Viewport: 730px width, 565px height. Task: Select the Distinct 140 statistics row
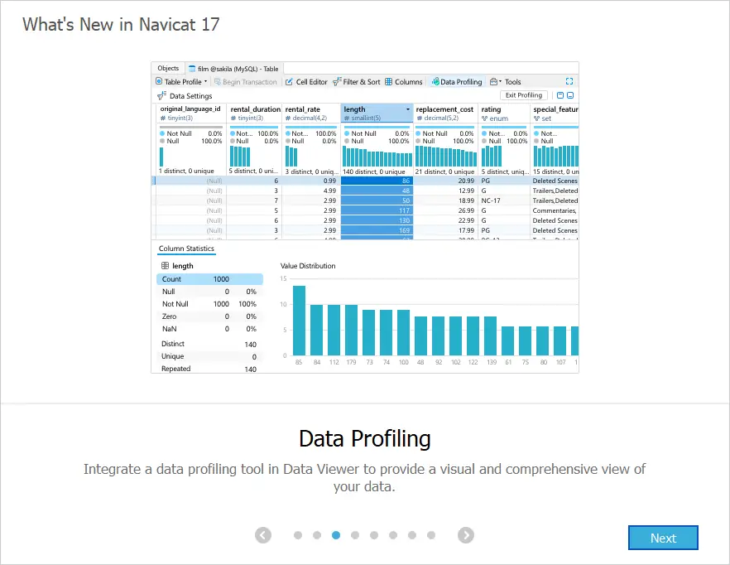(209, 344)
